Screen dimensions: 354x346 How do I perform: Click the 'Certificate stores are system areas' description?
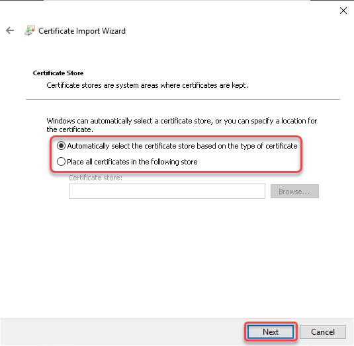147,85
